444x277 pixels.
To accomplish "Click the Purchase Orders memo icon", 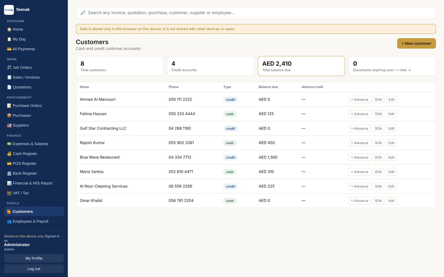I will pyautogui.click(x=9, y=106).
